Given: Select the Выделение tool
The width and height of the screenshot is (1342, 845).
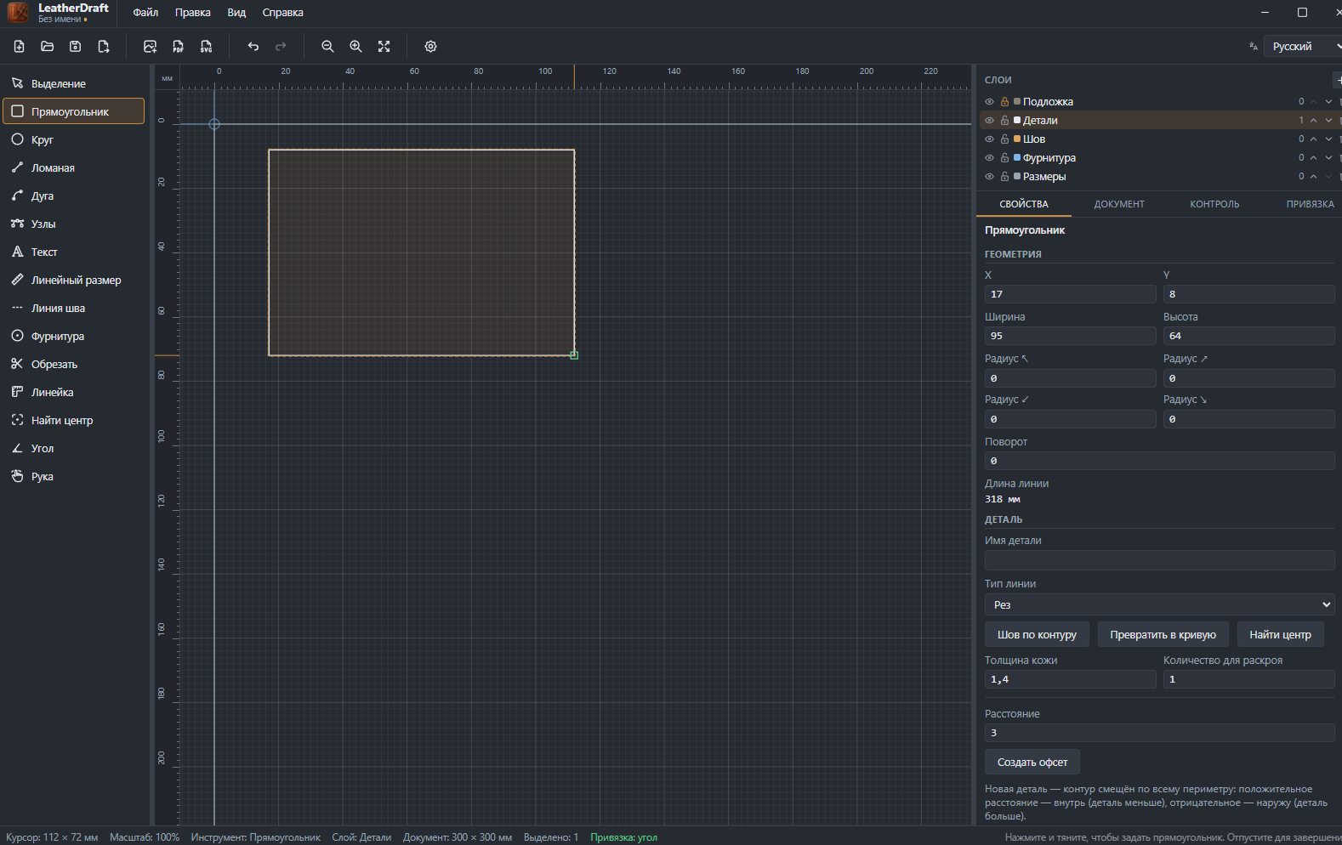Looking at the screenshot, I should [74, 83].
